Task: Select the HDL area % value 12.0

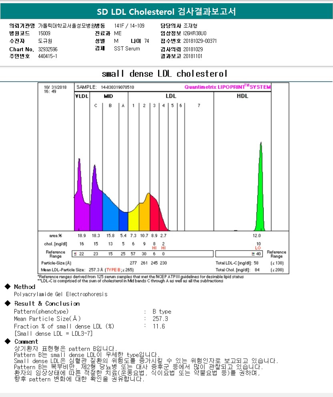Action: pos(257,236)
